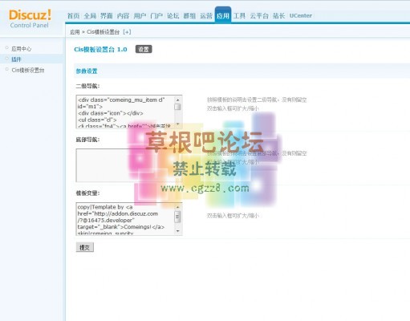Select 插件 in the left sidebar

[16, 59]
